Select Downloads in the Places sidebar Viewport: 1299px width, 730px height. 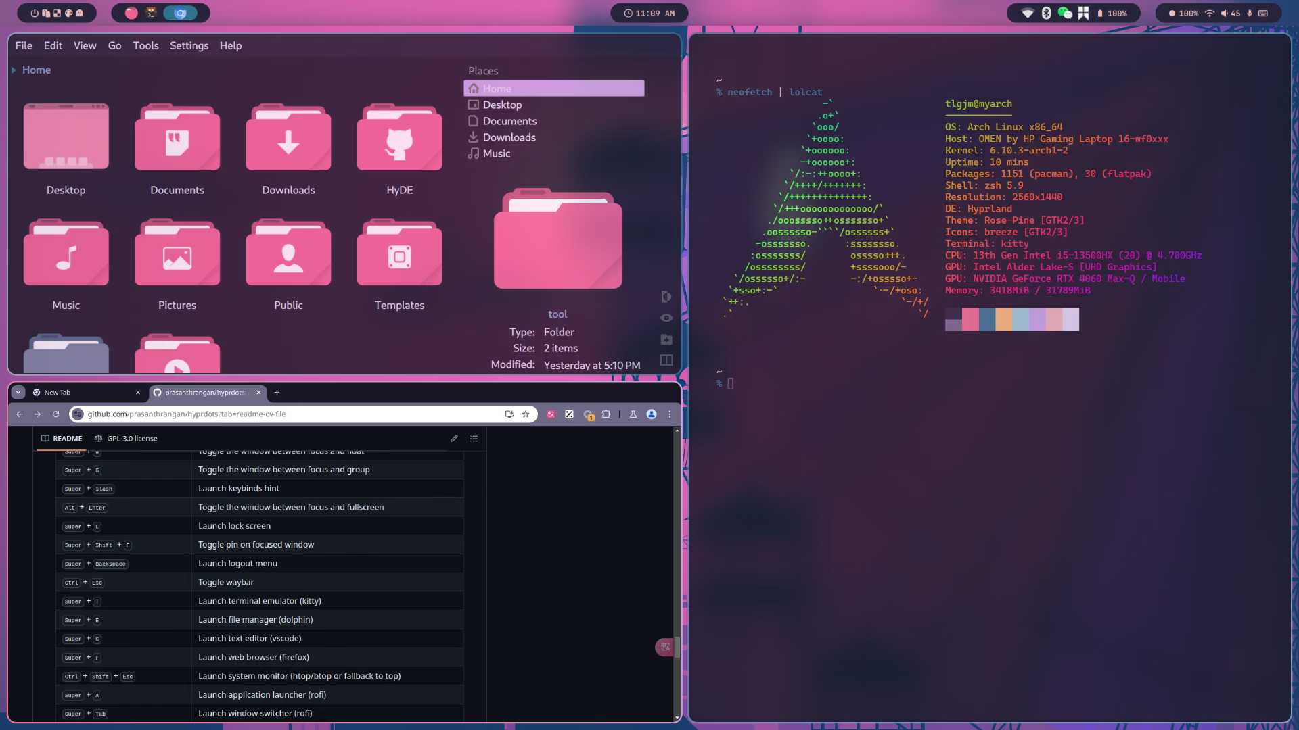point(509,137)
